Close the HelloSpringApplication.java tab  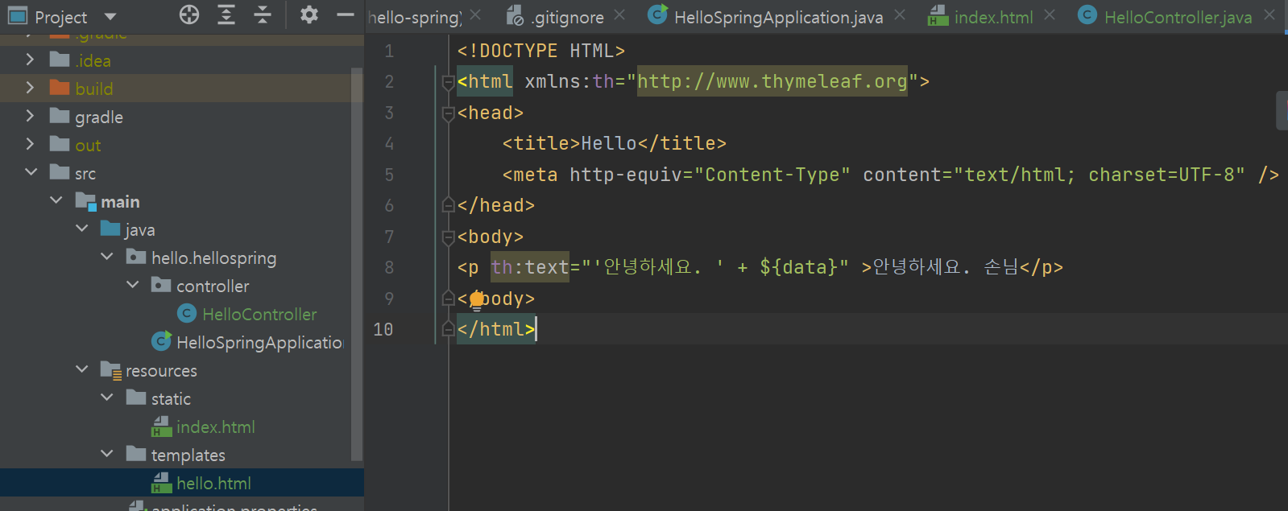899,14
